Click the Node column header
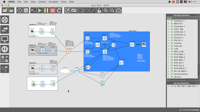 (x=182, y=18)
